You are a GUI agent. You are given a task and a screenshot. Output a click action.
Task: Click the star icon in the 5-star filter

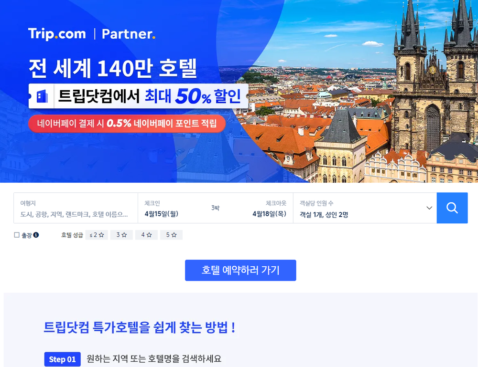(174, 235)
